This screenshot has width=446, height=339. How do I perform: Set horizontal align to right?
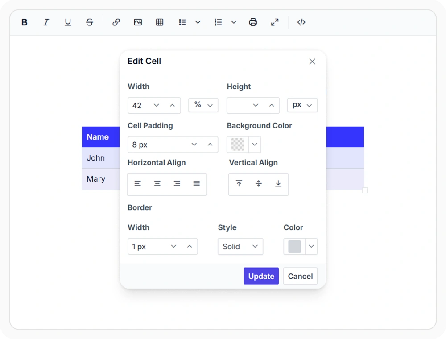coord(177,184)
